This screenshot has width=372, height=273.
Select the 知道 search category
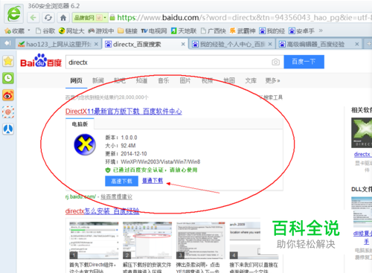(141, 80)
